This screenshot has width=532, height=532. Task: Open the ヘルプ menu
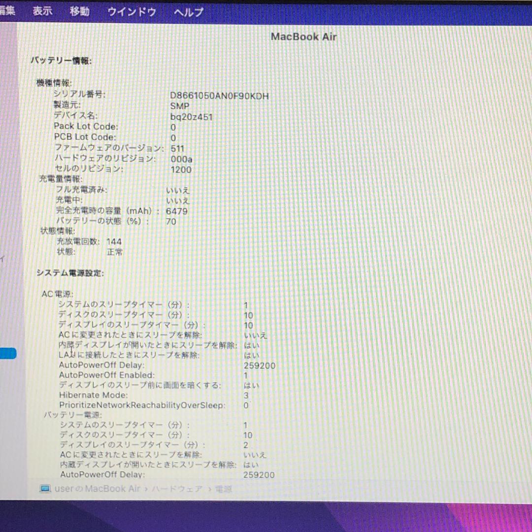[188, 12]
